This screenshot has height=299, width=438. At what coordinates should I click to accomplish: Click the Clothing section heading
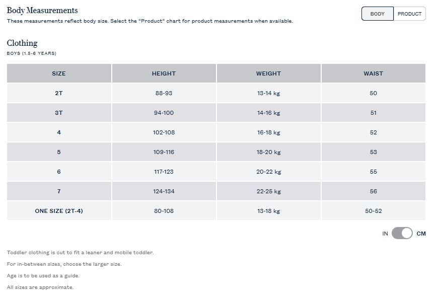[x=22, y=43]
